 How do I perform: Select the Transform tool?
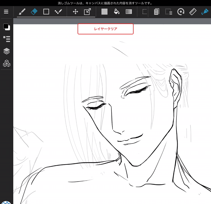[x=88, y=12]
